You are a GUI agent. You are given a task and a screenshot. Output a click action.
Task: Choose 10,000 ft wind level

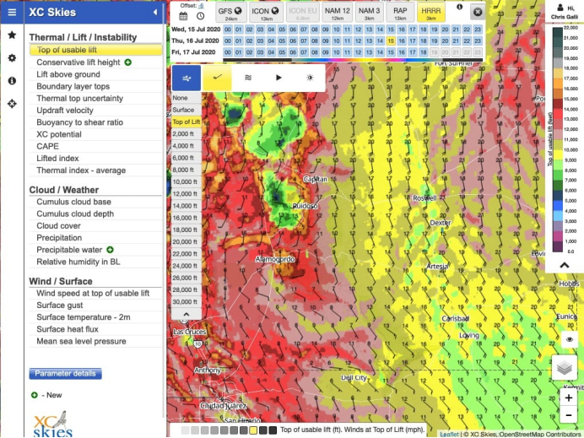click(x=187, y=181)
